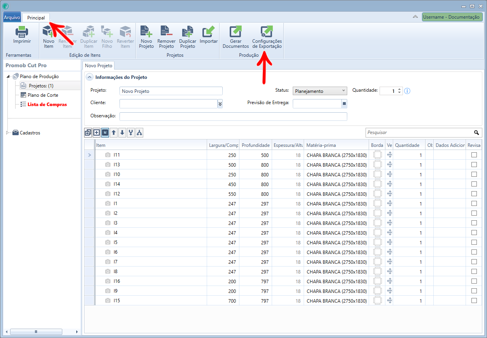Expand the Cadastros tree node
This screenshot has width=487, height=338.
(7, 133)
